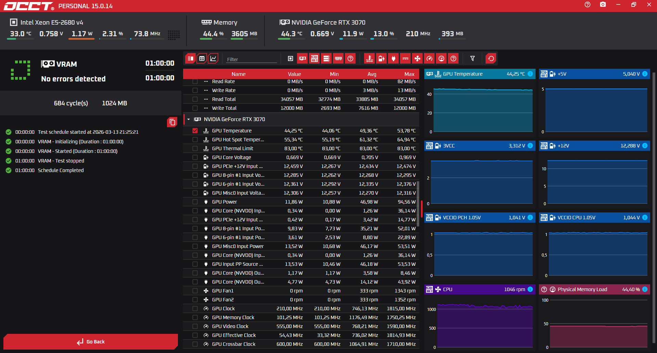The image size is (657, 353).
Task: Sort by the Max column header
Action: pyautogui.click(x=409, y=74)
